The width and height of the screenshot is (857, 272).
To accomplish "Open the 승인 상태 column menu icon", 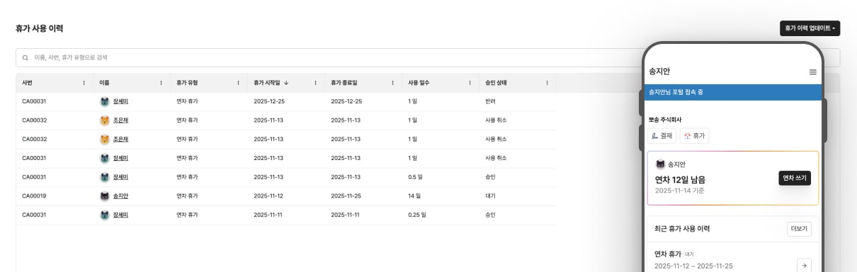I will point(547,83).
